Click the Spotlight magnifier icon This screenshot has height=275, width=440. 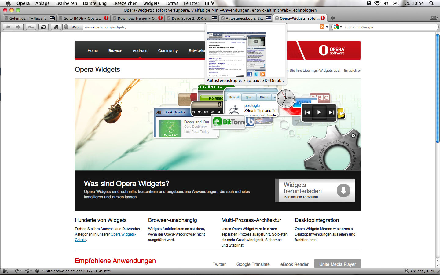click(431, 3)
